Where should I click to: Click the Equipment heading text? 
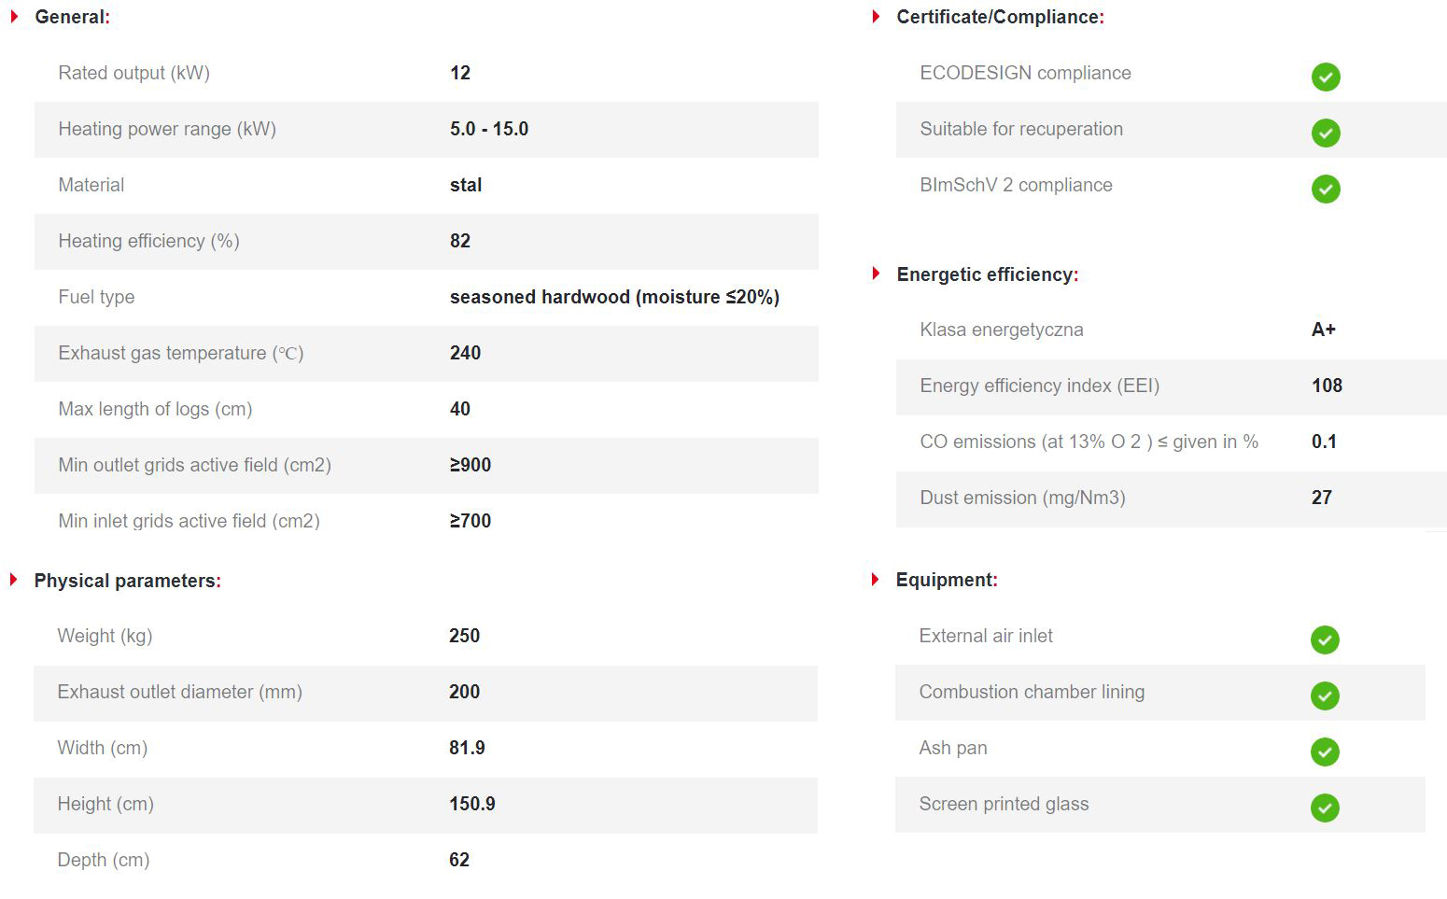[945, 580]
